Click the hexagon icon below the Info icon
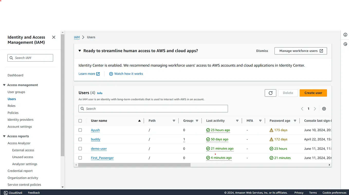The image size is (349, 195). [345, 44]
